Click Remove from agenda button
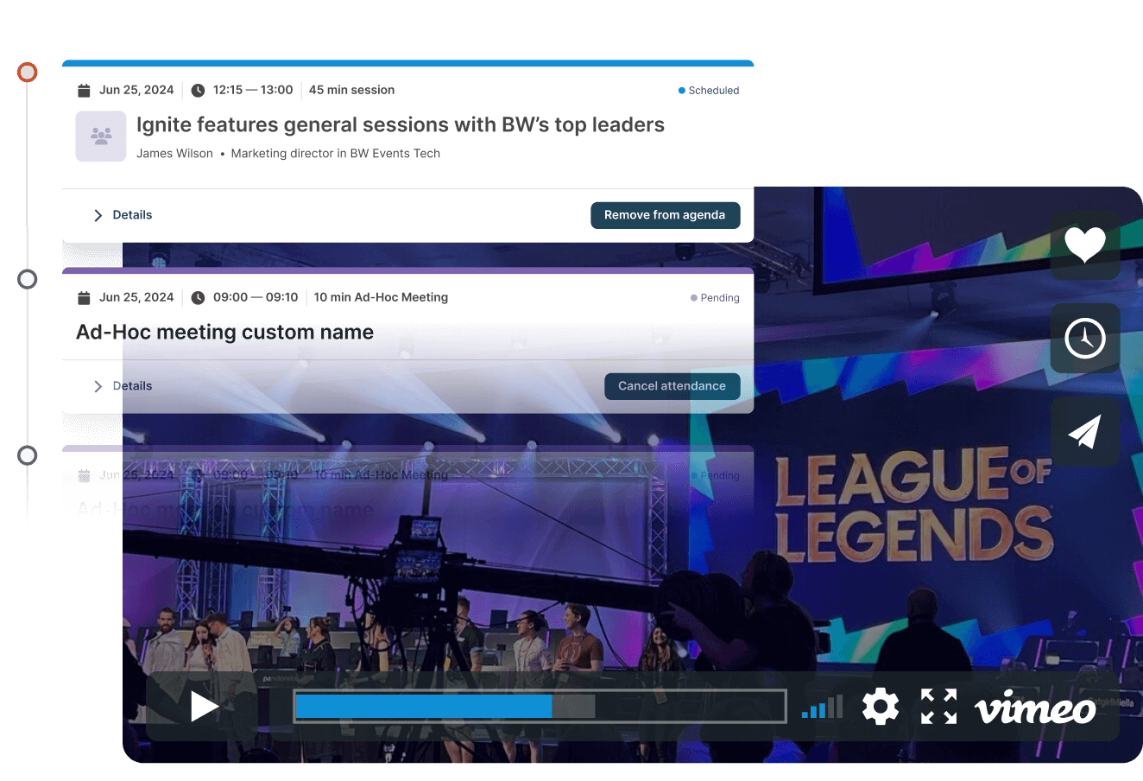 point(665,215)
